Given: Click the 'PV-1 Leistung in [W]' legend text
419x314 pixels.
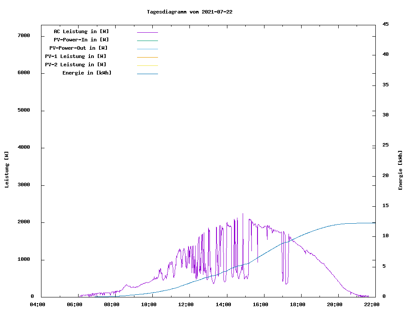Looking at the screenshot, I should [x=76, y=56].
